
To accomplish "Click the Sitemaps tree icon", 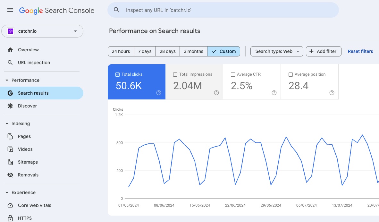I will 10,162.
